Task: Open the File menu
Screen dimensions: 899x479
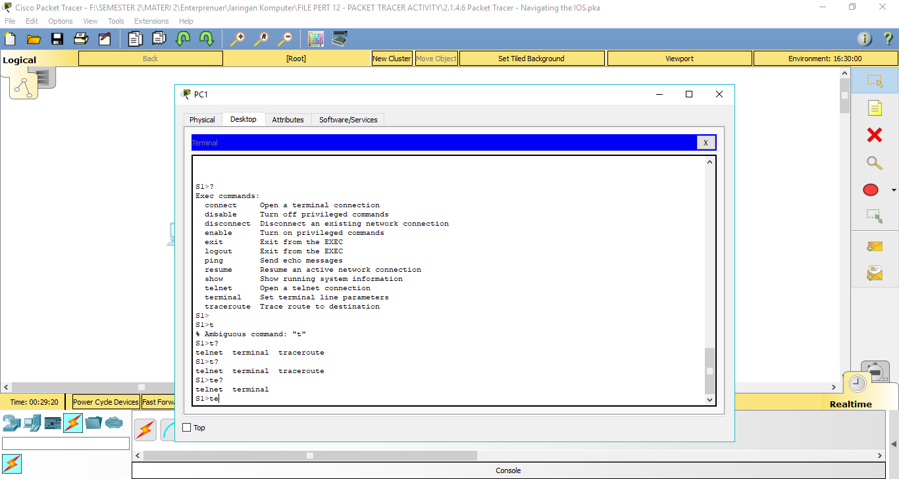Action: [x=10, y=21]
